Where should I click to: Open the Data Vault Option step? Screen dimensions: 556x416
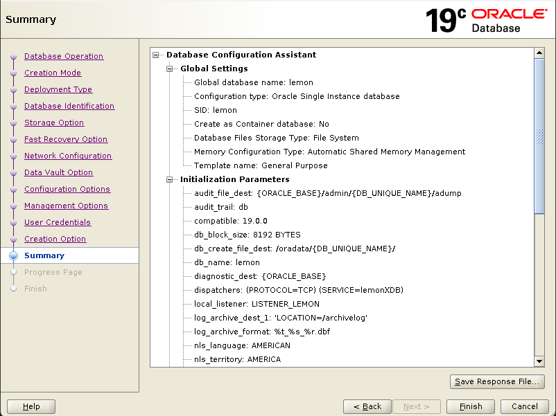58,172
